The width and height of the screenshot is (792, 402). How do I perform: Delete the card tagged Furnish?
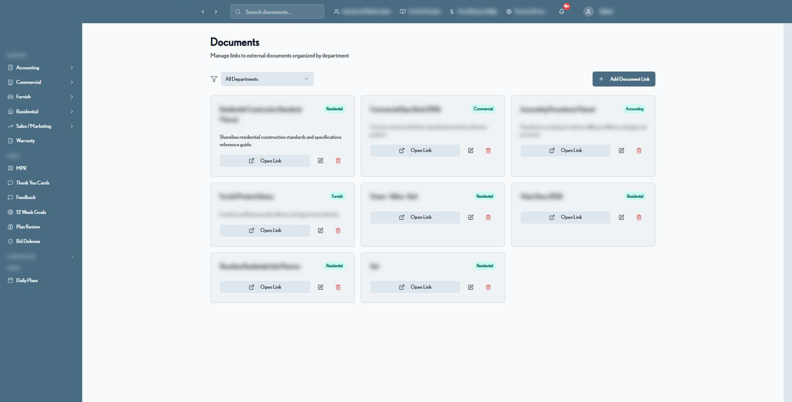coord(338,231)
